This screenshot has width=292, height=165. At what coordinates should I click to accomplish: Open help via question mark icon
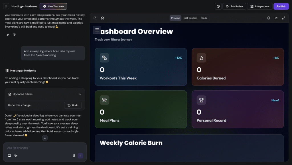click(218, 6)
